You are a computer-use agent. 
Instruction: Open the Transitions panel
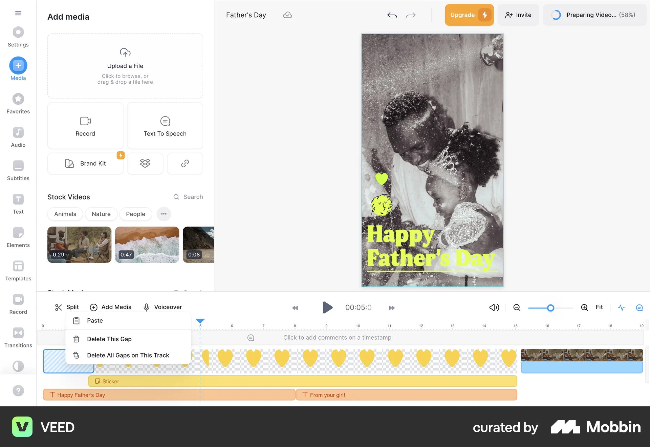pyautogui.click(x=18, y=336)
